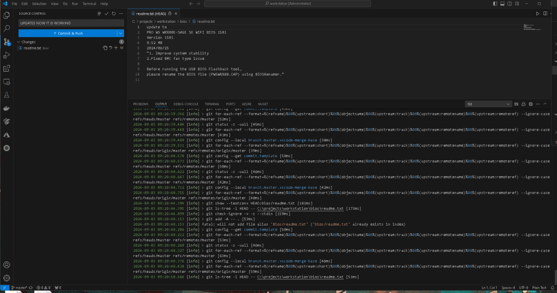Click UTF-8 encoding in status bar
The image size is (557, 293).
524,288
